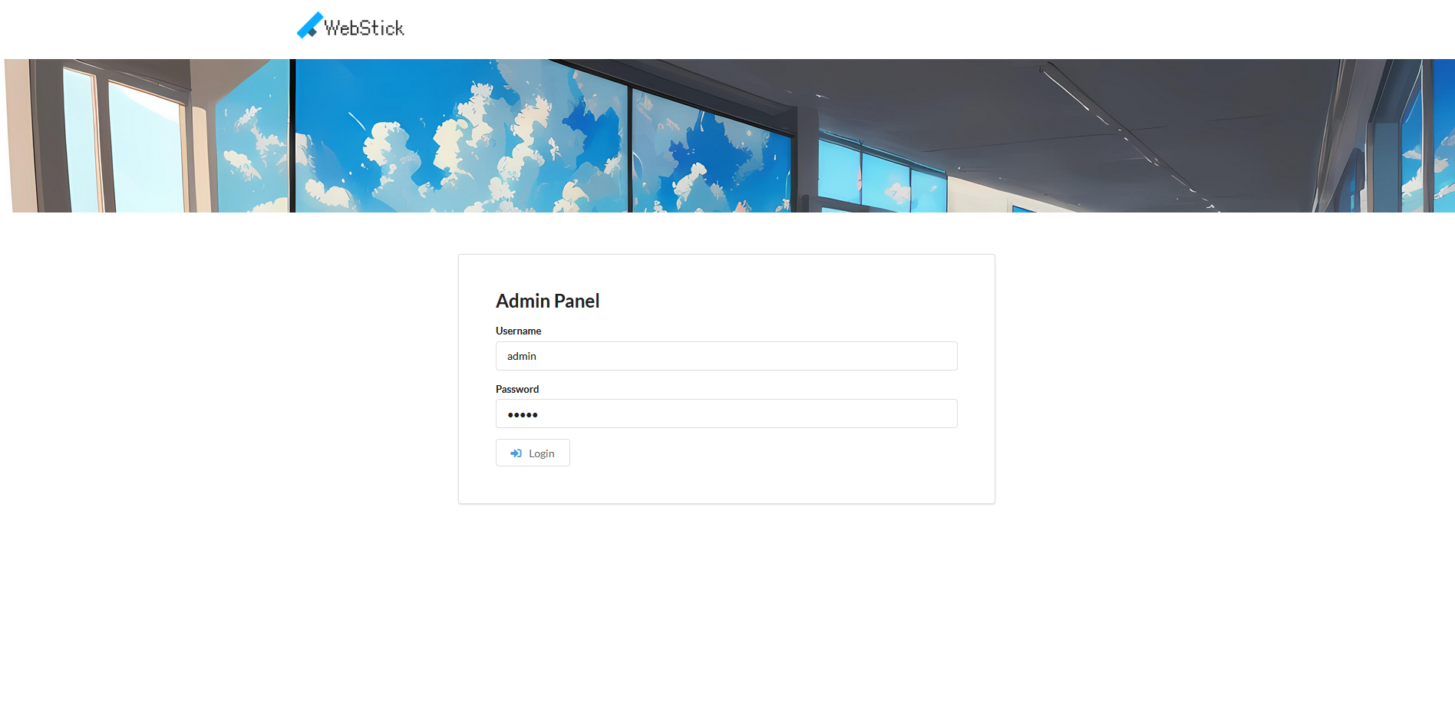Click the border of the Username text box
Viewport: 1455px width, 715px height.
coord(726,343)
